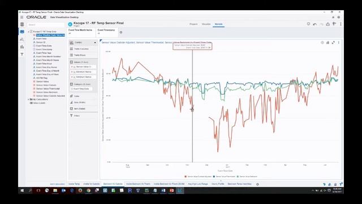
Task: Select the Narrate tab
Action: coord(218,24)
